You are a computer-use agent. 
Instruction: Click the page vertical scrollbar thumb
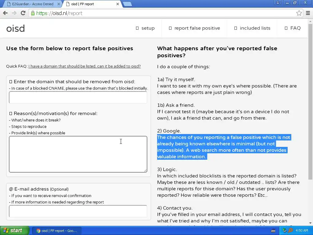pyautogui.click(x=310, y=101)
